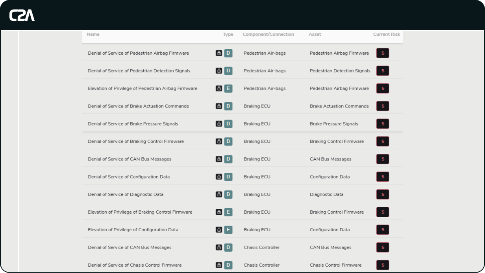Click D type badge for Denial of Service of Configuration Data
The width and height of the screenshot is (485, 273).
click(228, 177)
